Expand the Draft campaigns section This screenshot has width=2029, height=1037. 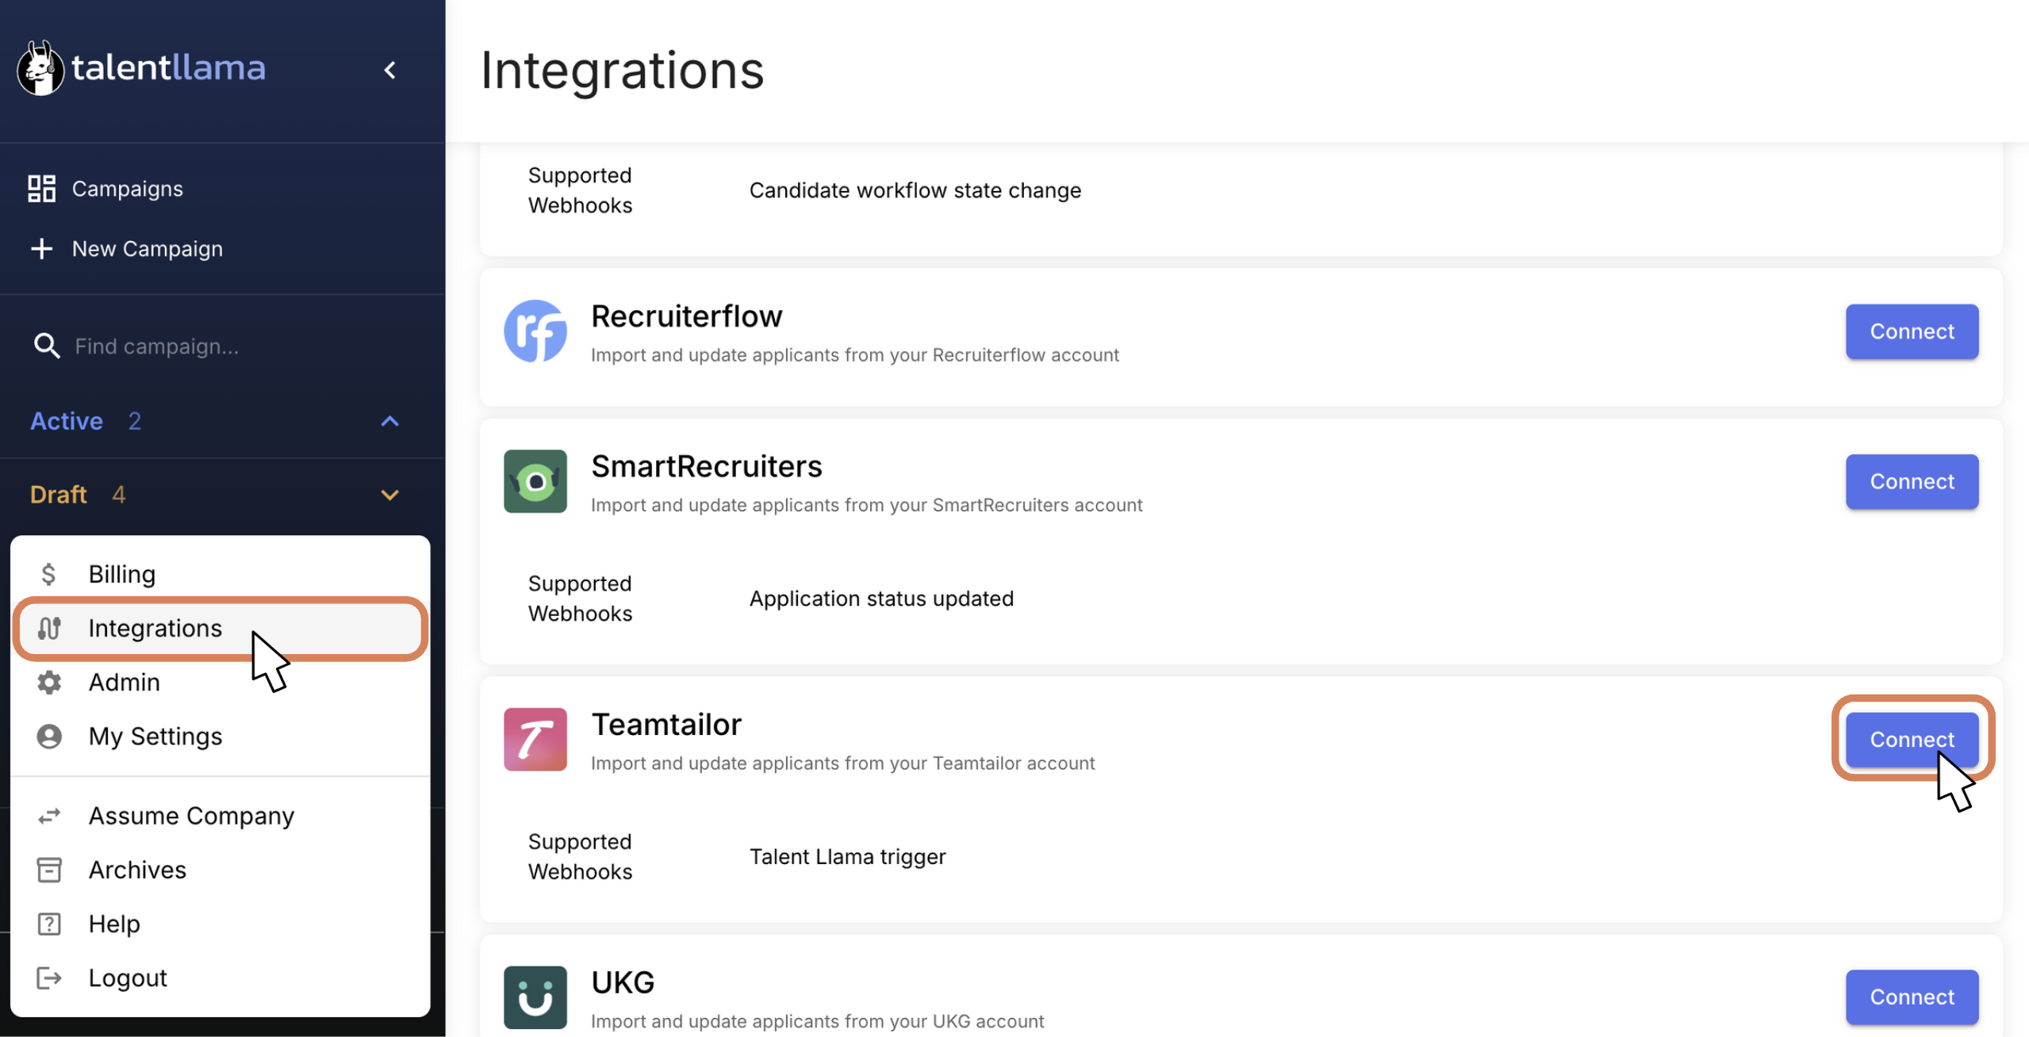tap(389, 495)
